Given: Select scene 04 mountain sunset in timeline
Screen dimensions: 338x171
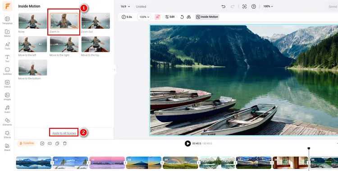Looking at the screenshot, I should (x=144, y=162).
